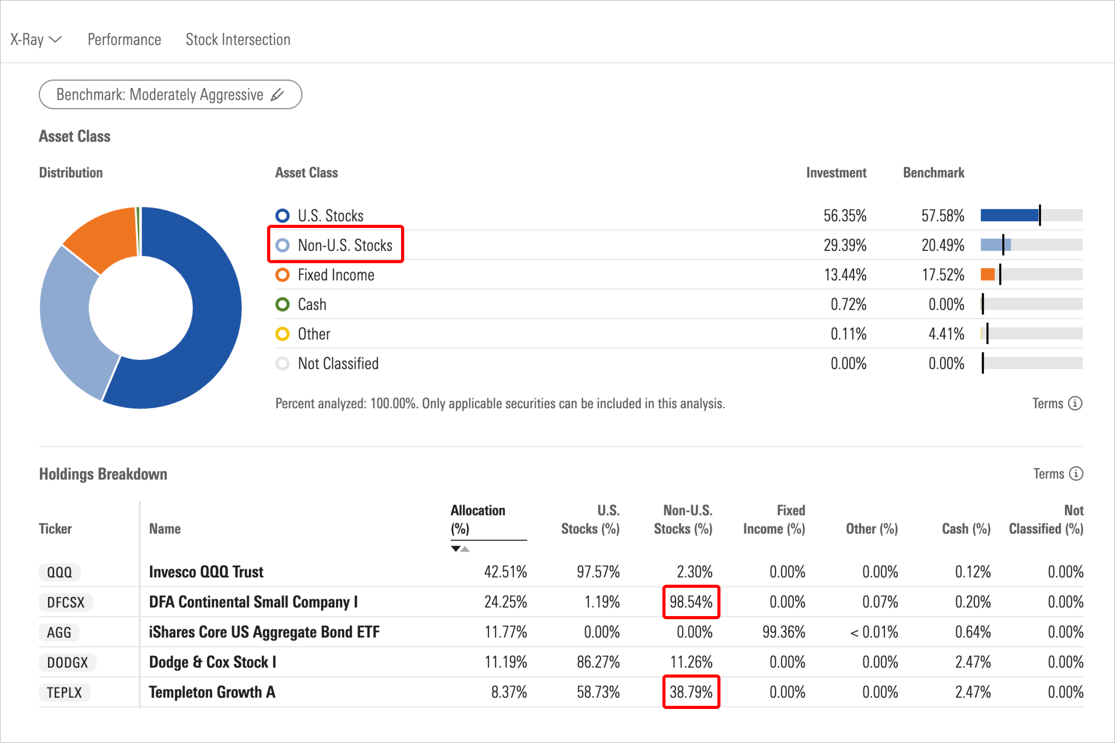Open the QQQ ticker link
The width and height of the screenshot is (1115, 743).
click(59, 572)
